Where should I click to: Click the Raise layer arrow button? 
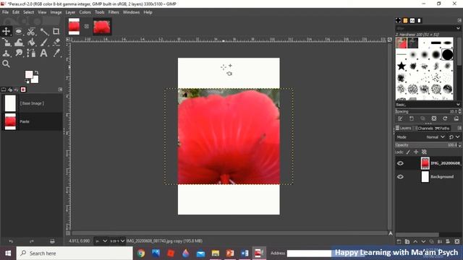coord(415,241)
